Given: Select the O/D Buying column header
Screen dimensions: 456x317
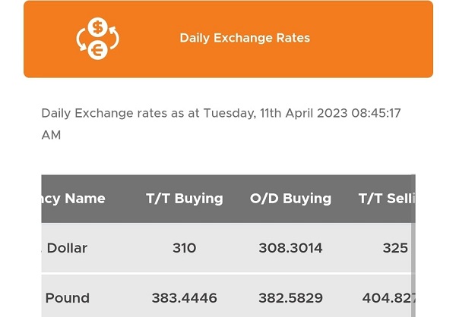Looking at the screenshot, I should (x=290, y=199).
